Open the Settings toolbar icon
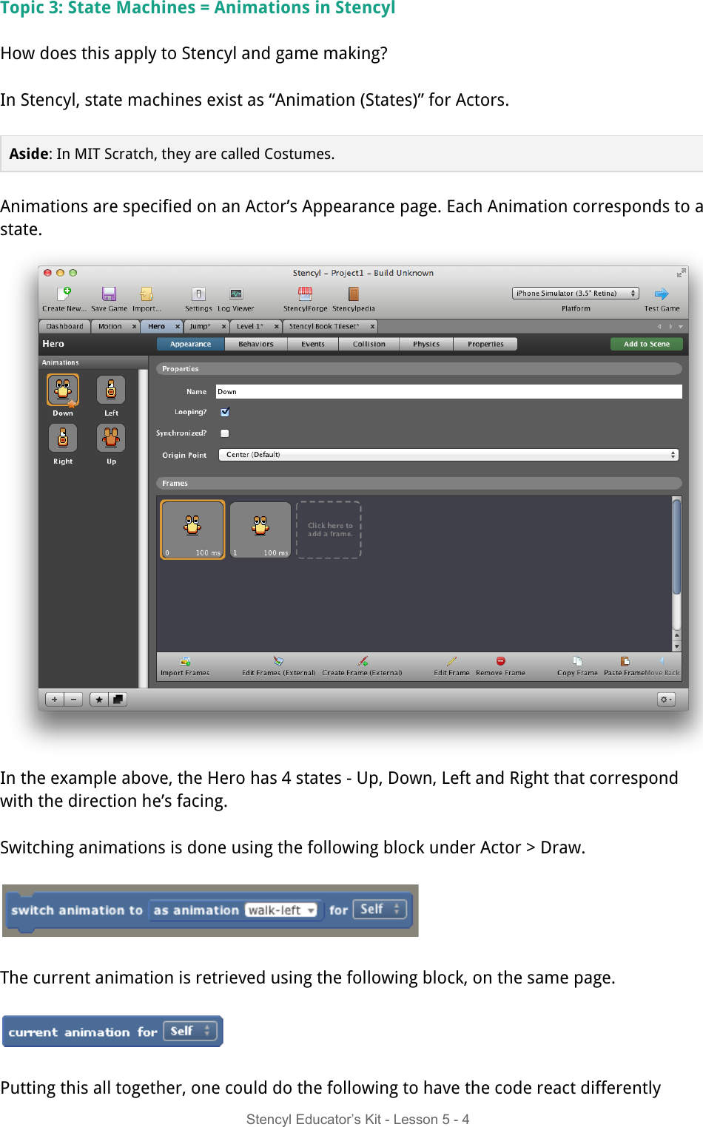Screen dimensions: 703x1127 (198, 294)
